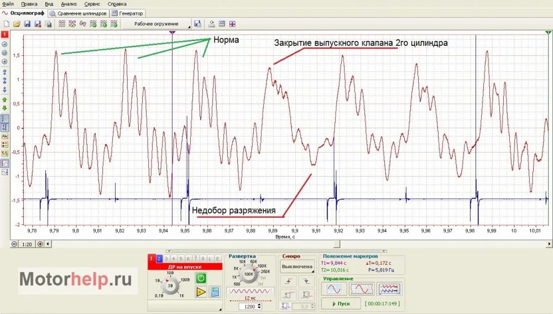Zoom in vertically with the plus icon
The image size is (553, 314).
pos(4,62)
